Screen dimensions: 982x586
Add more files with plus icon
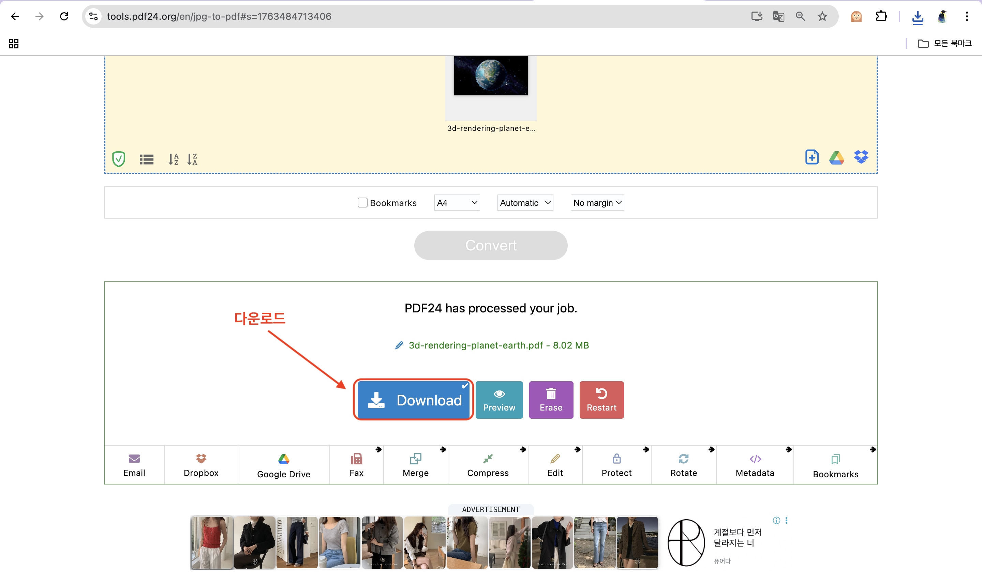[x=812, y=157]
